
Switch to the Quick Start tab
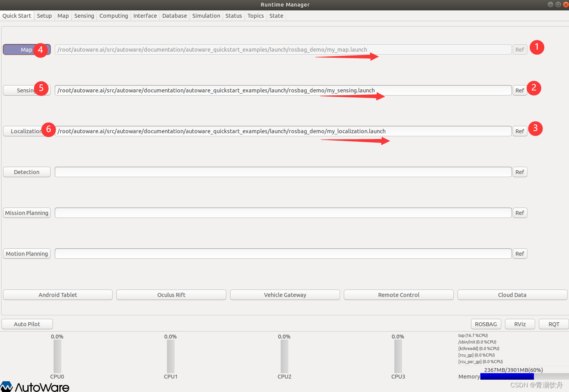(17, 16)
